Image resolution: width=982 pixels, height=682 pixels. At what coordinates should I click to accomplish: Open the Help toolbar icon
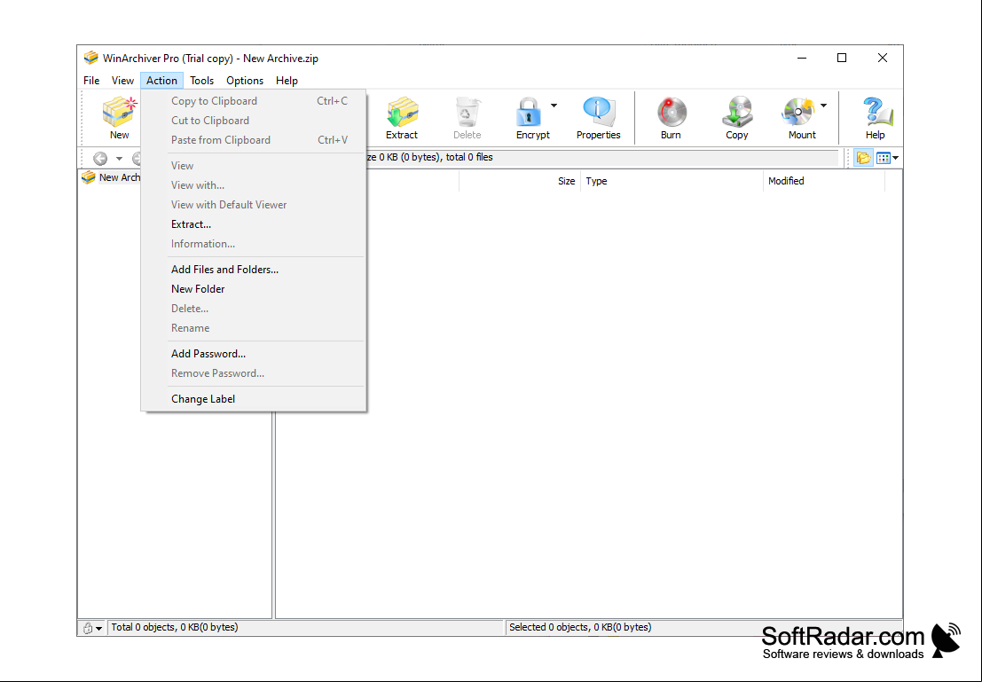tap(876, 118)
